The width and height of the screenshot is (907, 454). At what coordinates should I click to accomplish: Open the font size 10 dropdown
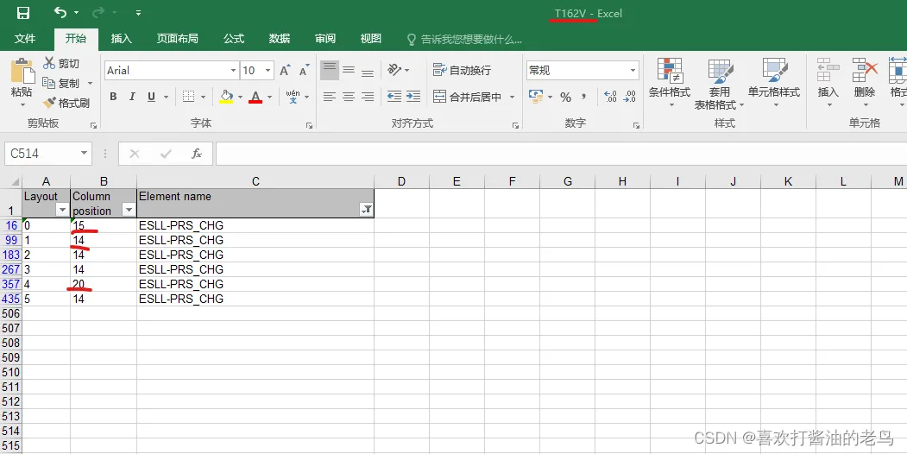(x=268, y=71)
